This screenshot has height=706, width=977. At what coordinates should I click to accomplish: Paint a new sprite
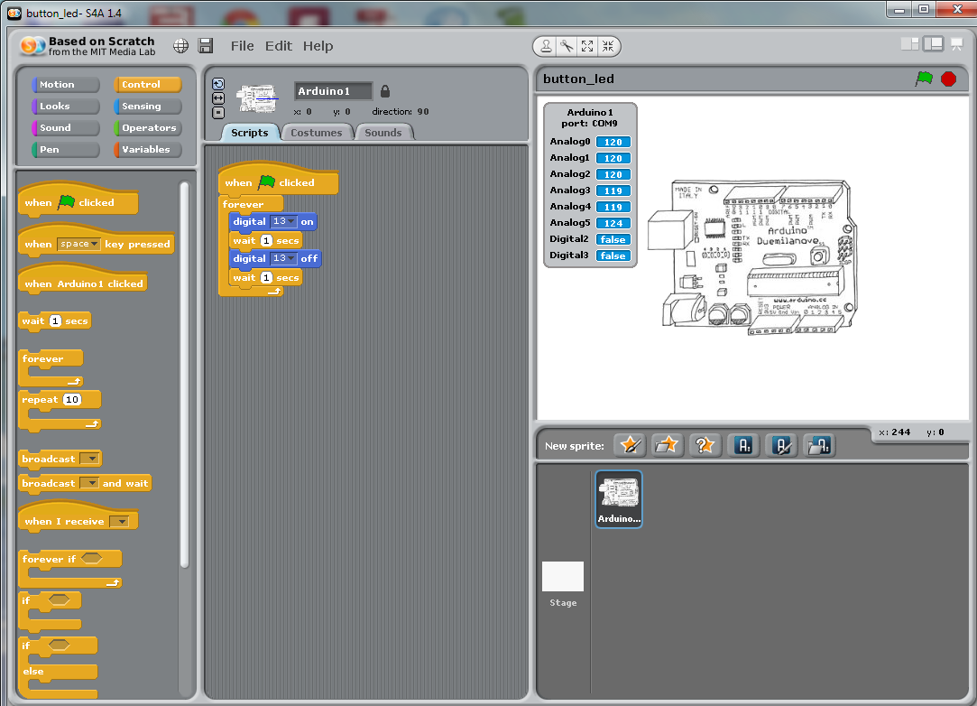(630, 444)
